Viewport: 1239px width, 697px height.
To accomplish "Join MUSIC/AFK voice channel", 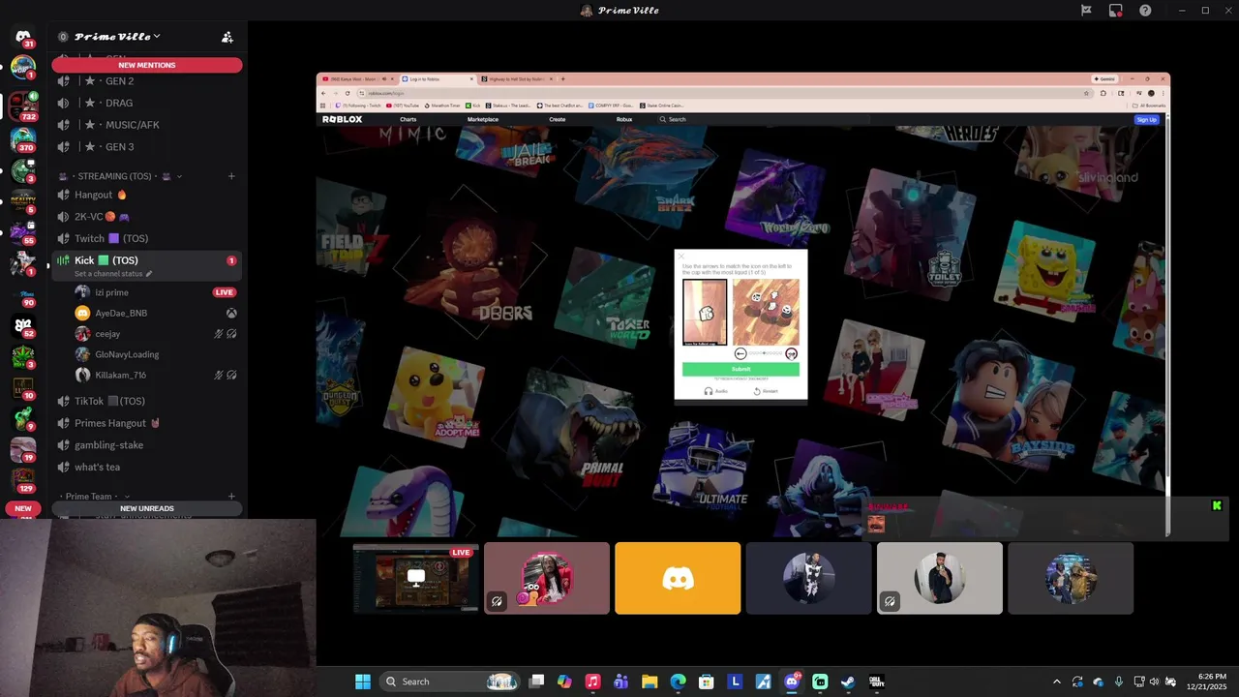I will pyautogui.click(x=146, y=125).
